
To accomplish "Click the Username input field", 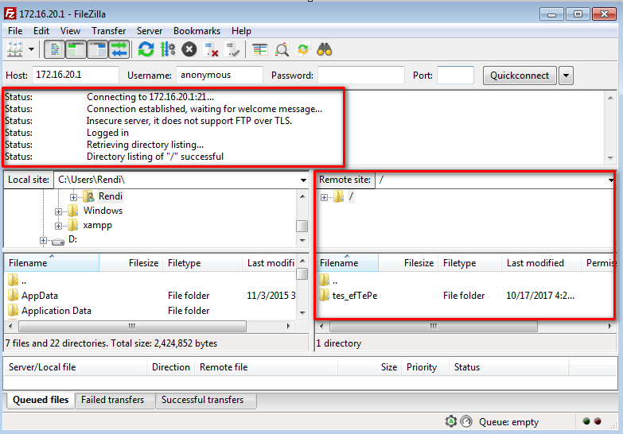I will [x=220, y=75].
